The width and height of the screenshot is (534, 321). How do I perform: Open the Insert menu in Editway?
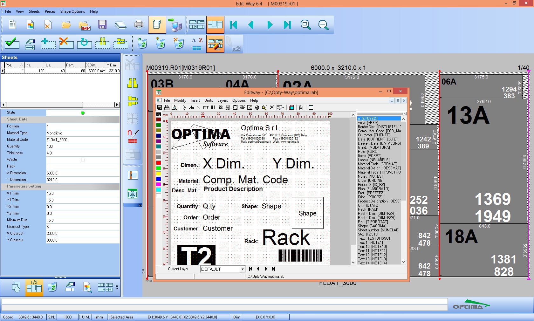(195, 100)
